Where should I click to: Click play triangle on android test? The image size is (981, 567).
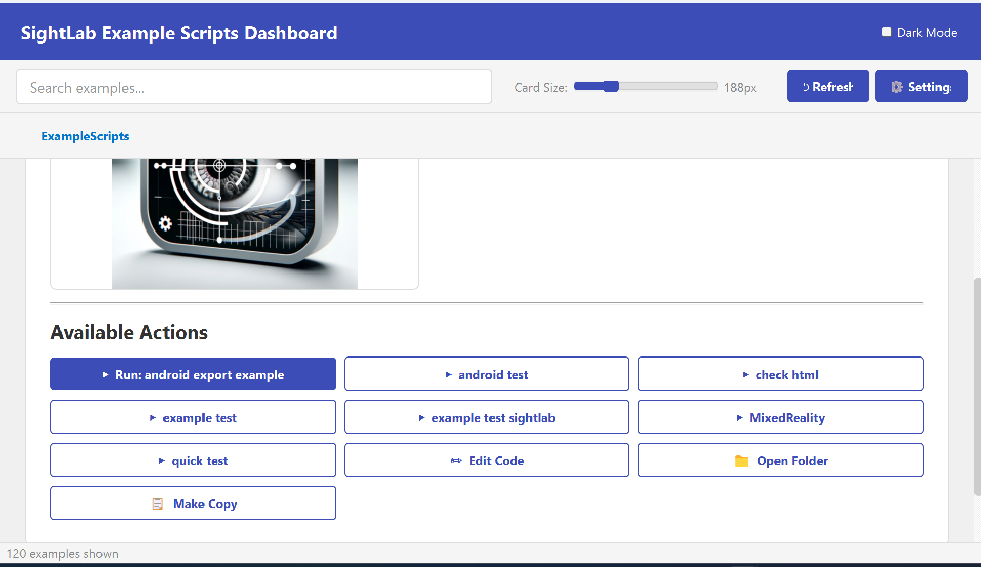(448, 375)
